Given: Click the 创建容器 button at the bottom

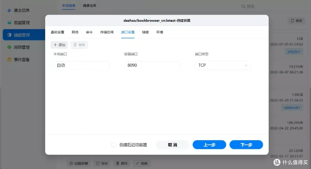Looking at the screenshot, I should click(x=79, y=164).
